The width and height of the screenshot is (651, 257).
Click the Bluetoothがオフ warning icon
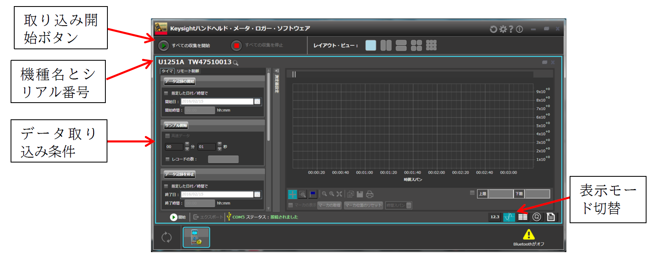tap(529, 234)
